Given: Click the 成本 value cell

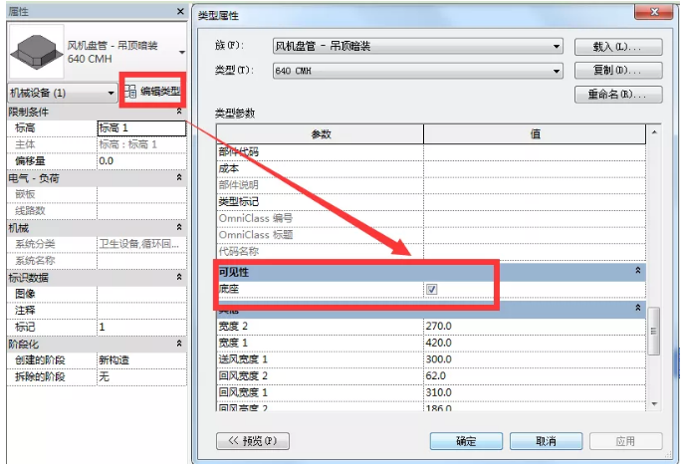Looking at the screenshot, I should tap(535, 168).
